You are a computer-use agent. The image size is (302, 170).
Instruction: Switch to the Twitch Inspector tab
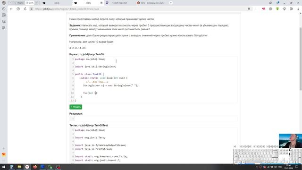point(119,3)
